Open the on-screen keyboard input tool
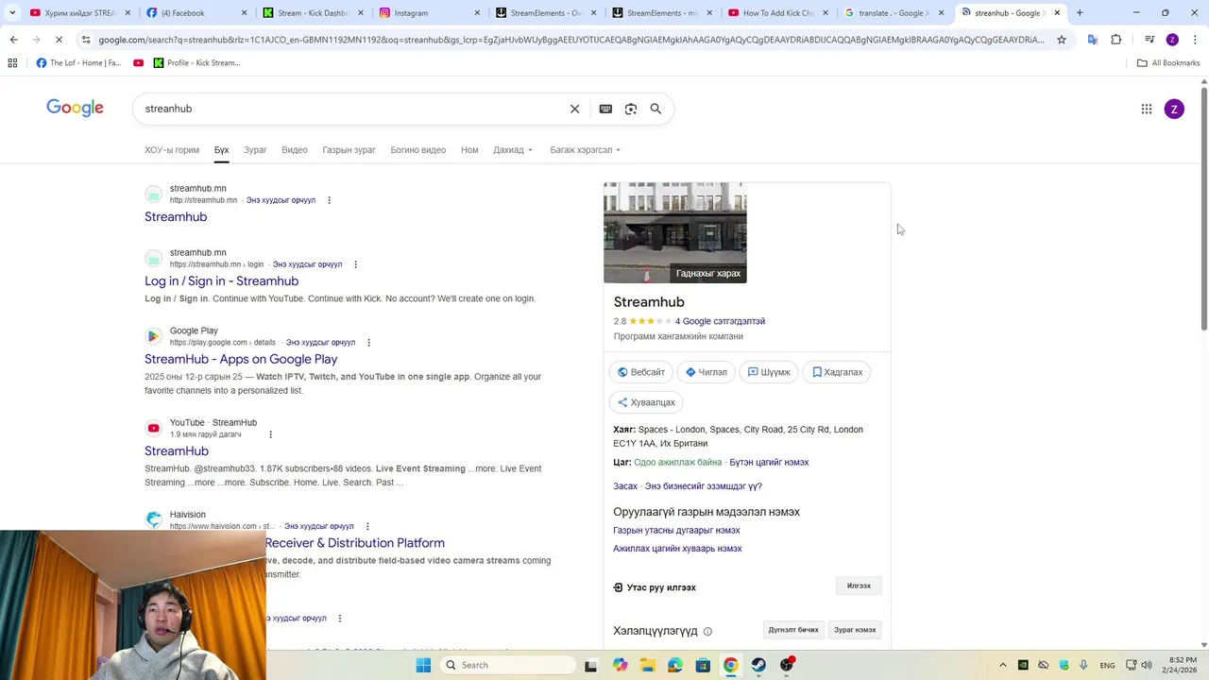 click(605, 109)
